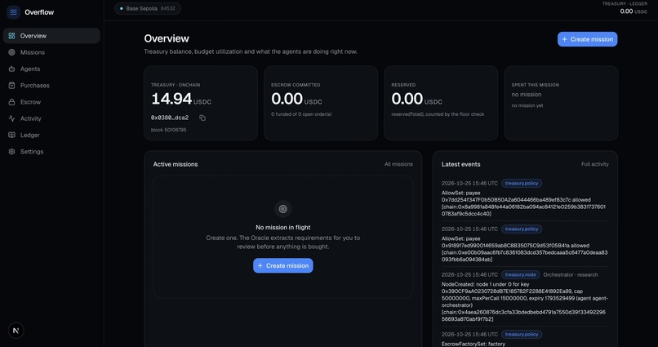658x347 pixels.
Task: Navigate to Escrow
Action: pyautogui.click(x=51, y=102)
